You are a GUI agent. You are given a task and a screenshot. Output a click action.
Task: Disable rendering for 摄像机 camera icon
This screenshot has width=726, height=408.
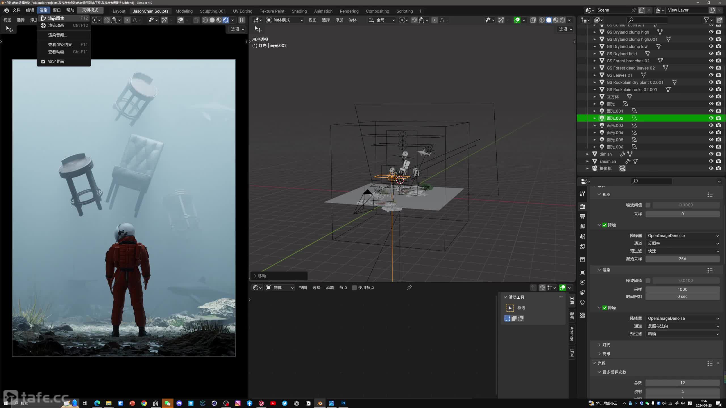(x=718, y=168)
